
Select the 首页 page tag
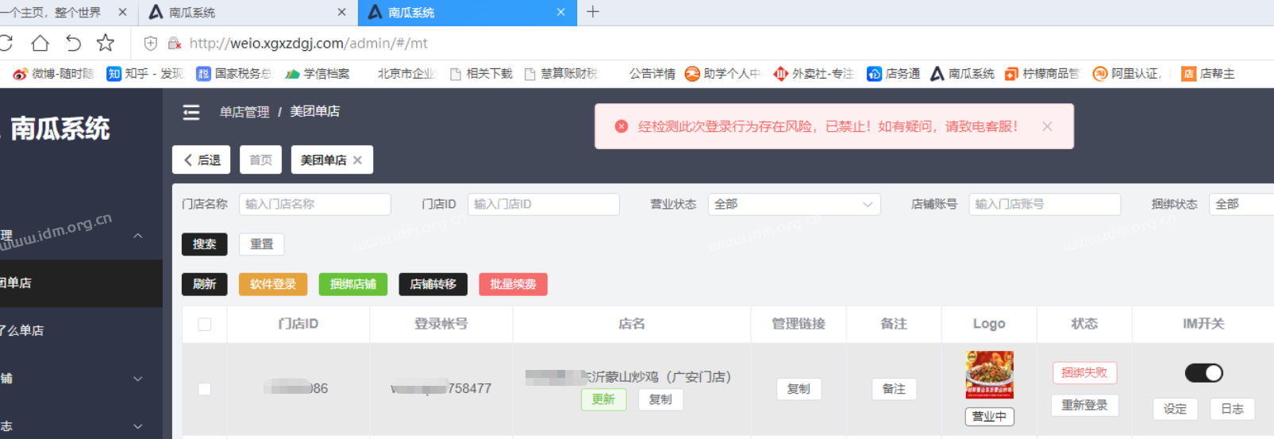[260, 160]
